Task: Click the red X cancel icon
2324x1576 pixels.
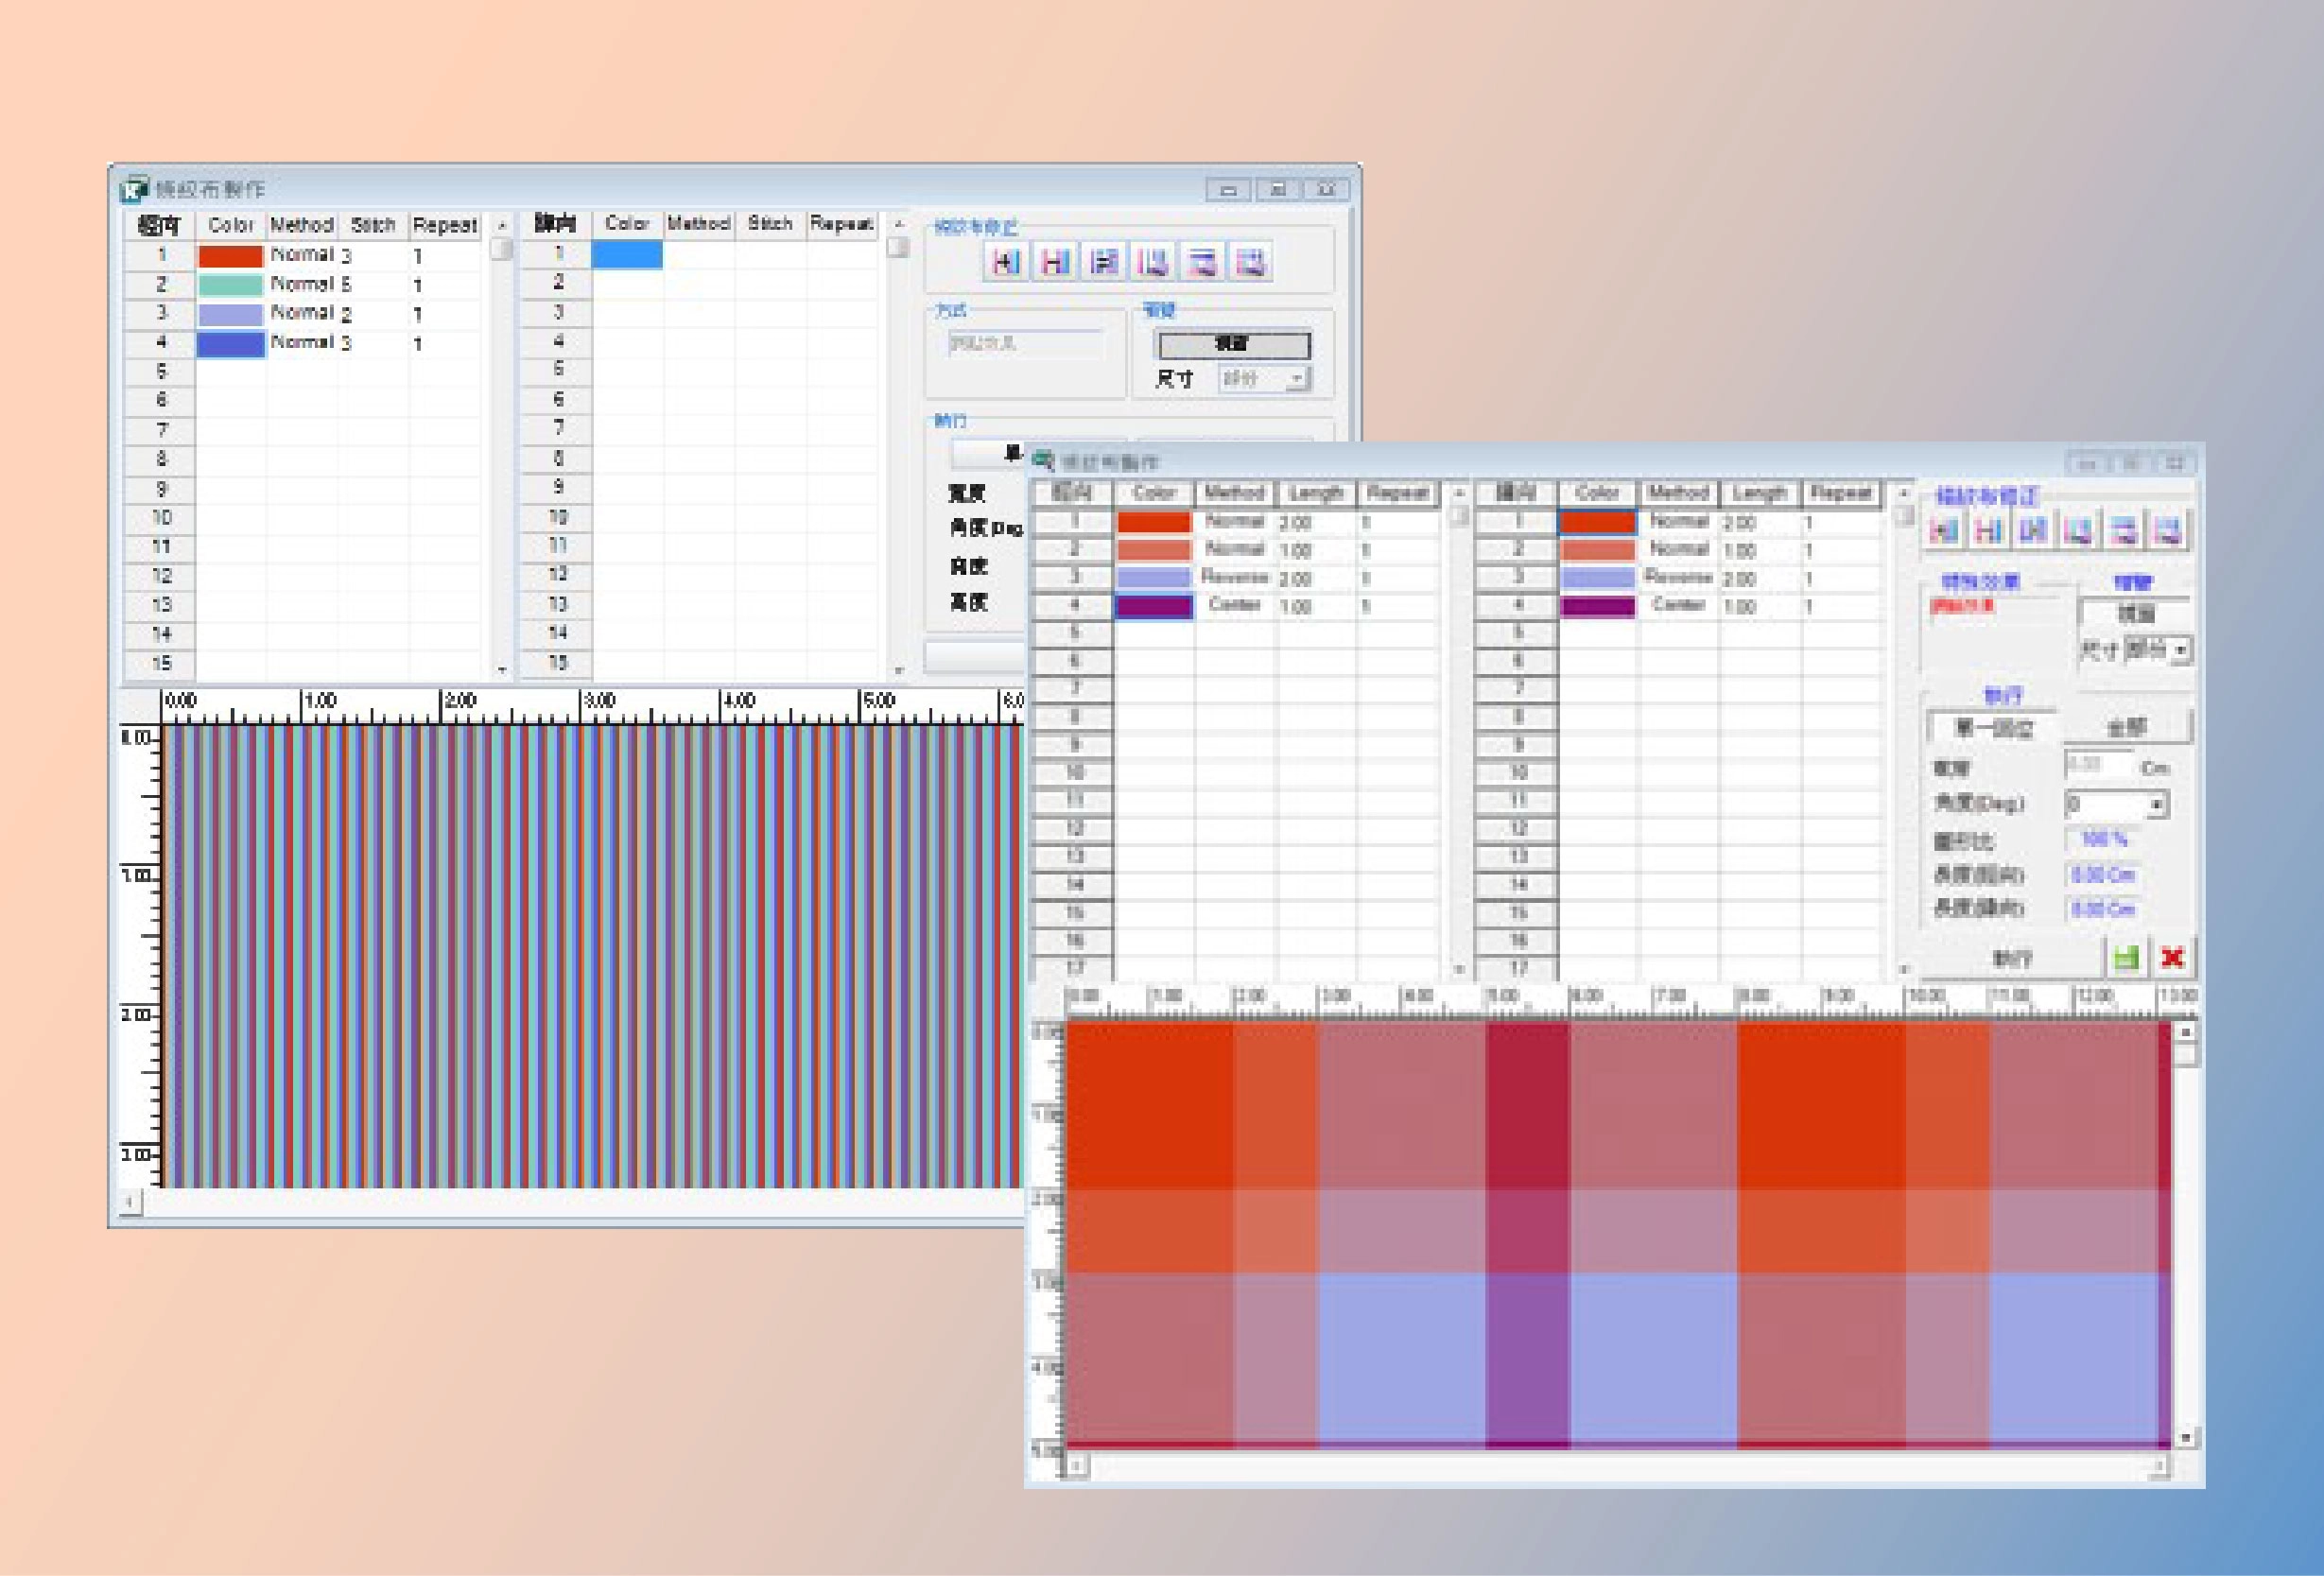Action: tap(2172, 958)
